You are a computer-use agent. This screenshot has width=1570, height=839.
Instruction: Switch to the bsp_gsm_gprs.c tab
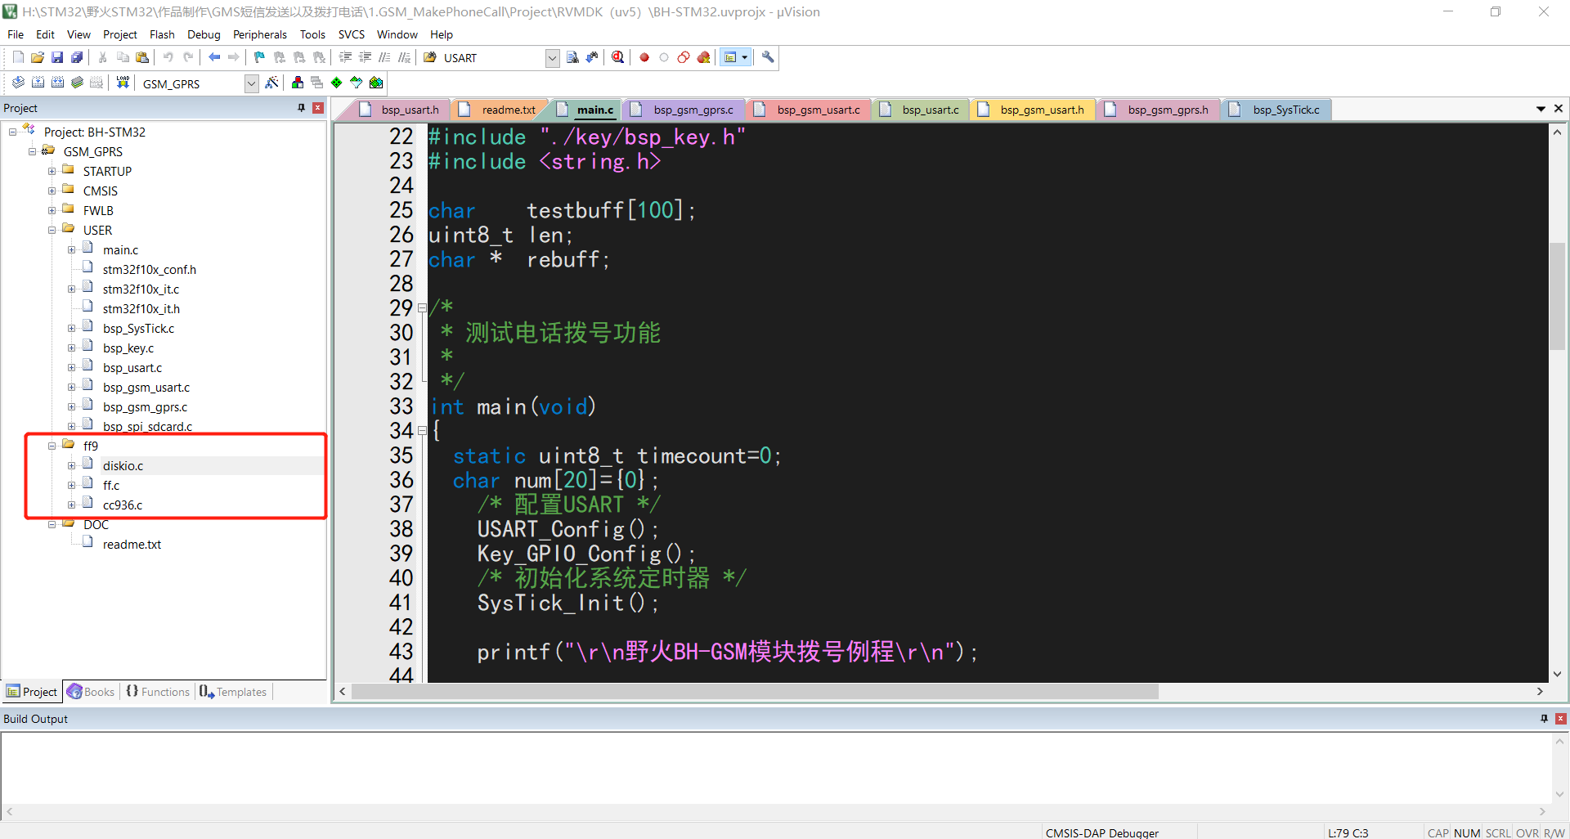(692, 109)
